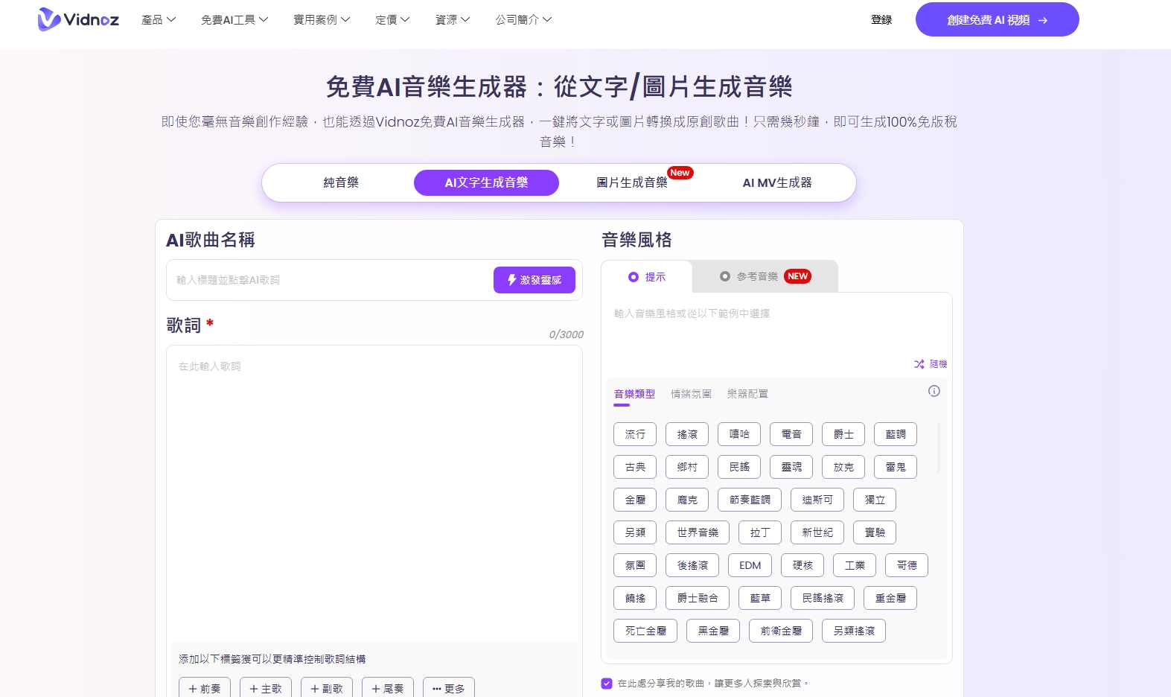Select the 迪斯可 genre tag
This screenshot has width=1171, height=697.
[x=817, y=500]
